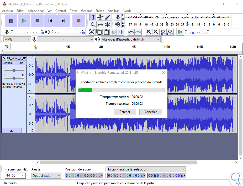Screen dimensions: 243x186
Task: Skip to start of track
Action: click(50, 21)
